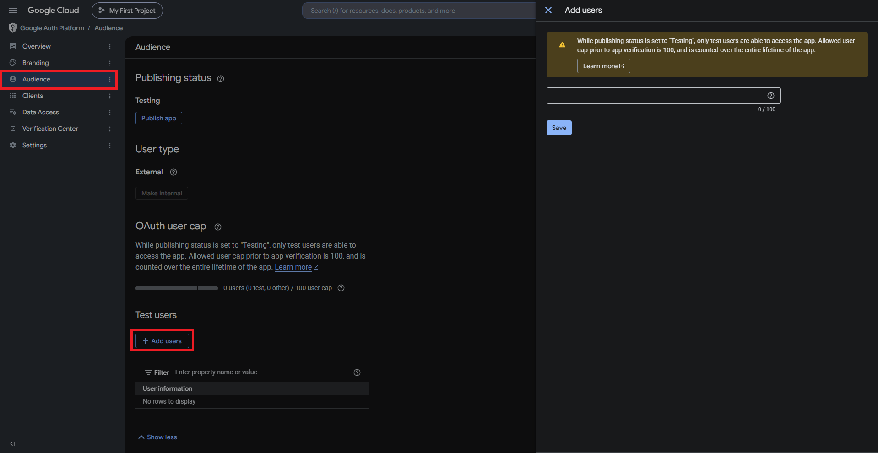
Task: Open more options for Settings
Action: pyautogui.click(x=110, y=145)
